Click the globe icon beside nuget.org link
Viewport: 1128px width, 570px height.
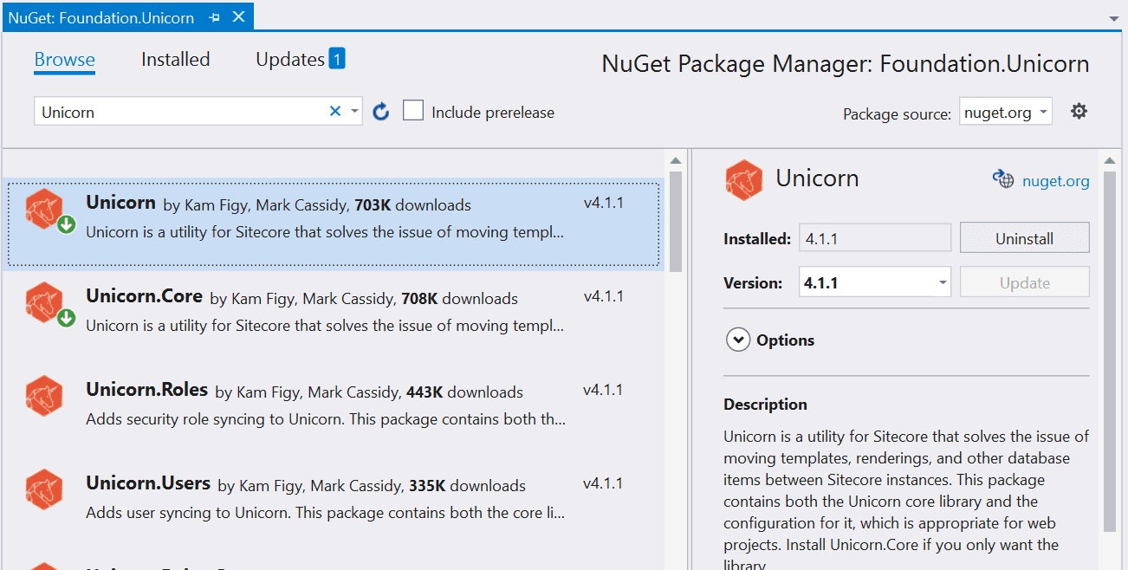pos(1003,179)
